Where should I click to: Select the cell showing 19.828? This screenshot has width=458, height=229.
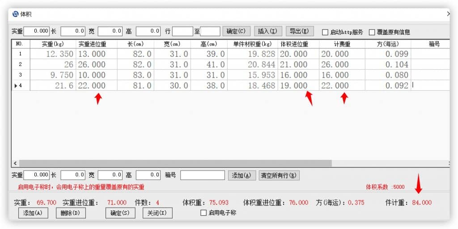coord(253,54)
